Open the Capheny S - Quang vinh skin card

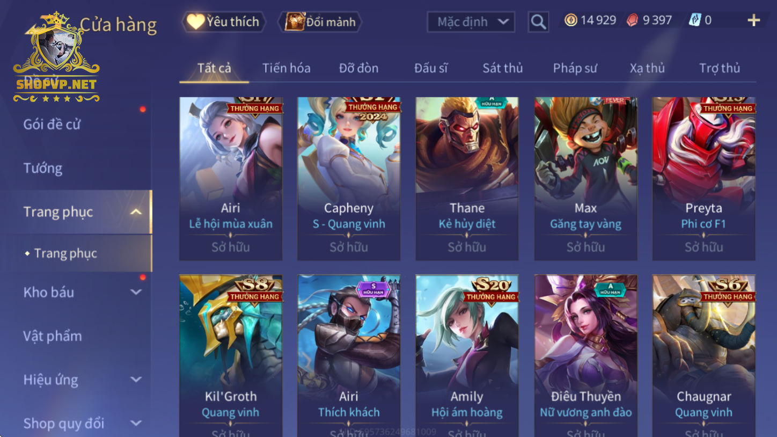coord(349,179)
